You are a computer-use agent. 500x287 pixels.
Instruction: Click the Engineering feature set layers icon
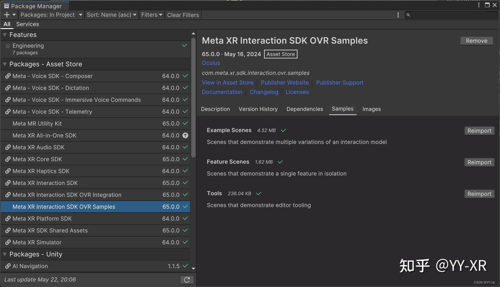click(x=8, y=46)
